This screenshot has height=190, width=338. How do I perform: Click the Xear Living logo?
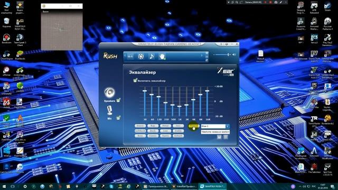click(226, 72)
